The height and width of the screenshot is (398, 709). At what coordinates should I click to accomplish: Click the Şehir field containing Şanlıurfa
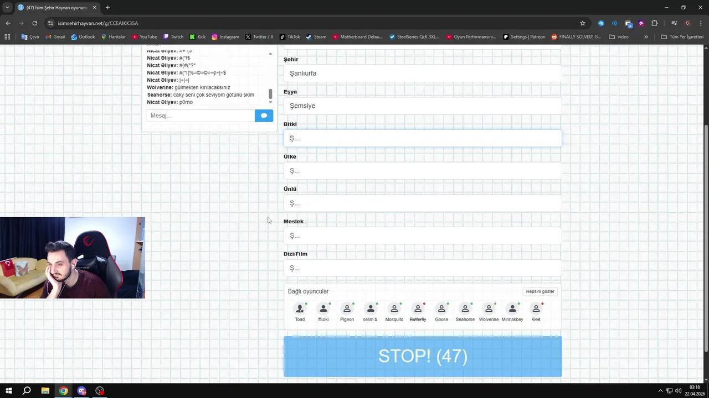coord(423,74)
